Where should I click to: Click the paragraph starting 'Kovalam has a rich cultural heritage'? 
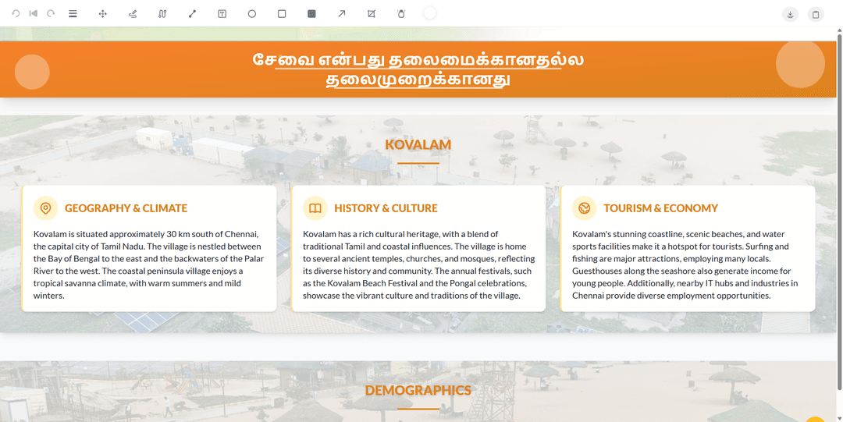tap(418, 265)
